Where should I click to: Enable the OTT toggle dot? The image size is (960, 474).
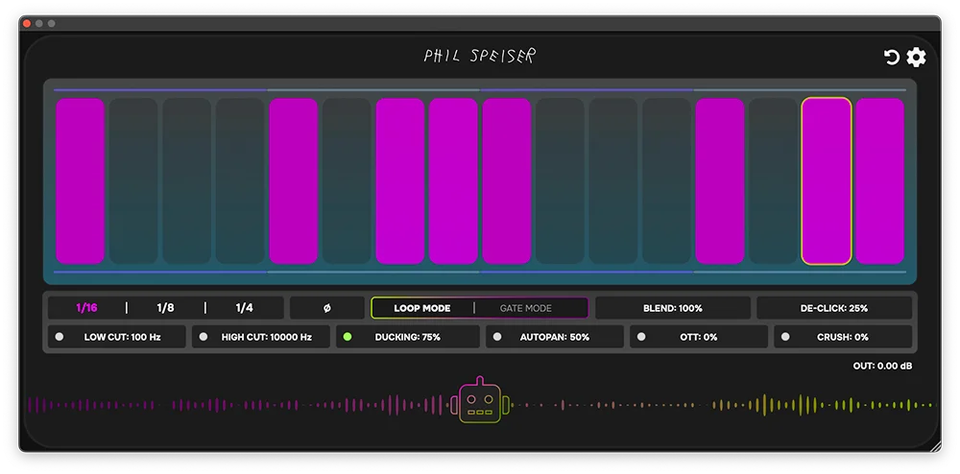pos(641,337)
